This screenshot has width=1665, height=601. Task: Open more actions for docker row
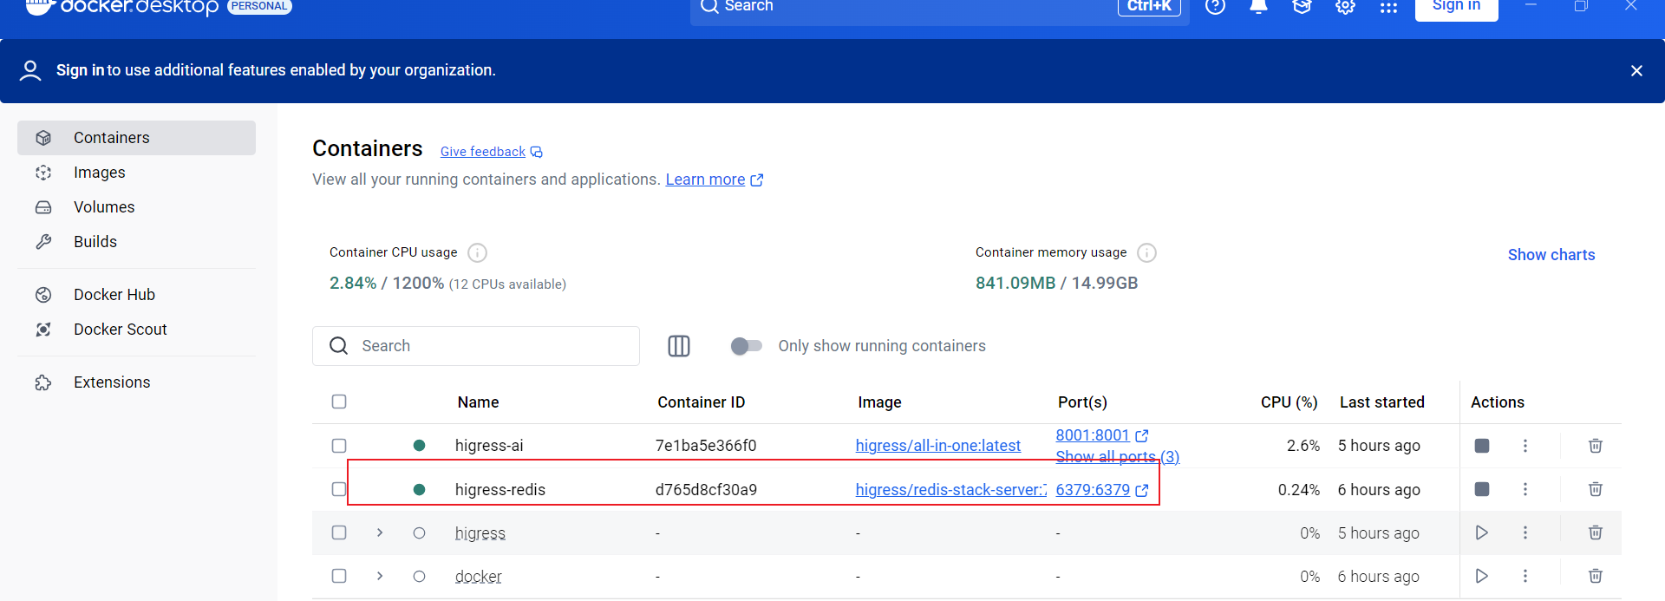click(x=1525, y=576)
